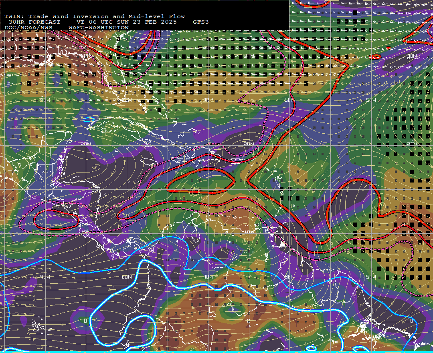
Task: Select the "90W" longitude label in the Gulf of Mexico
Action: (45, 100)
